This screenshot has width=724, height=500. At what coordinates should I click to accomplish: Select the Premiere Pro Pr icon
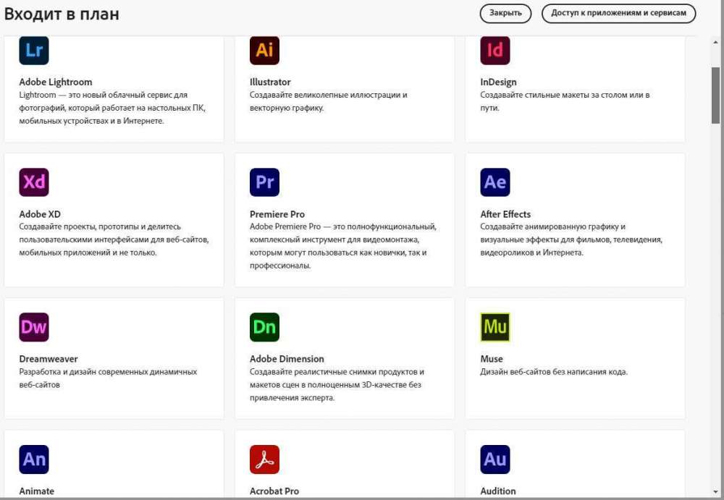click(264, 182)
